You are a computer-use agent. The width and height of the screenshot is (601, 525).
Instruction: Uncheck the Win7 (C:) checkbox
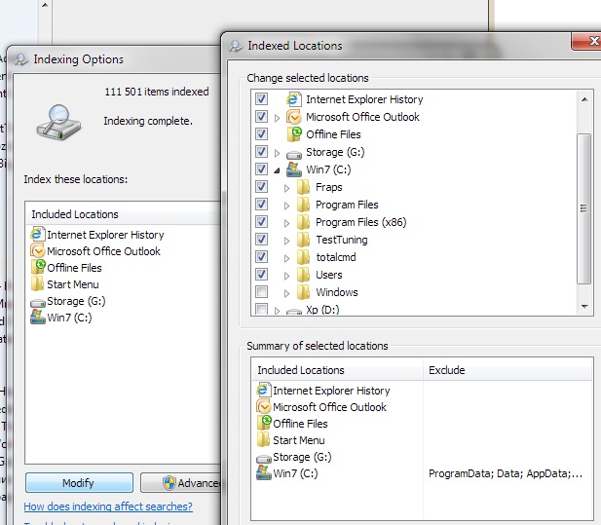(261, 169)
